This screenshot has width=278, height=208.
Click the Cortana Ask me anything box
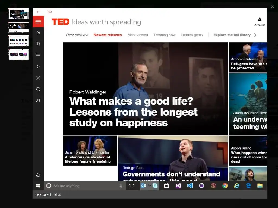(84, 186)
